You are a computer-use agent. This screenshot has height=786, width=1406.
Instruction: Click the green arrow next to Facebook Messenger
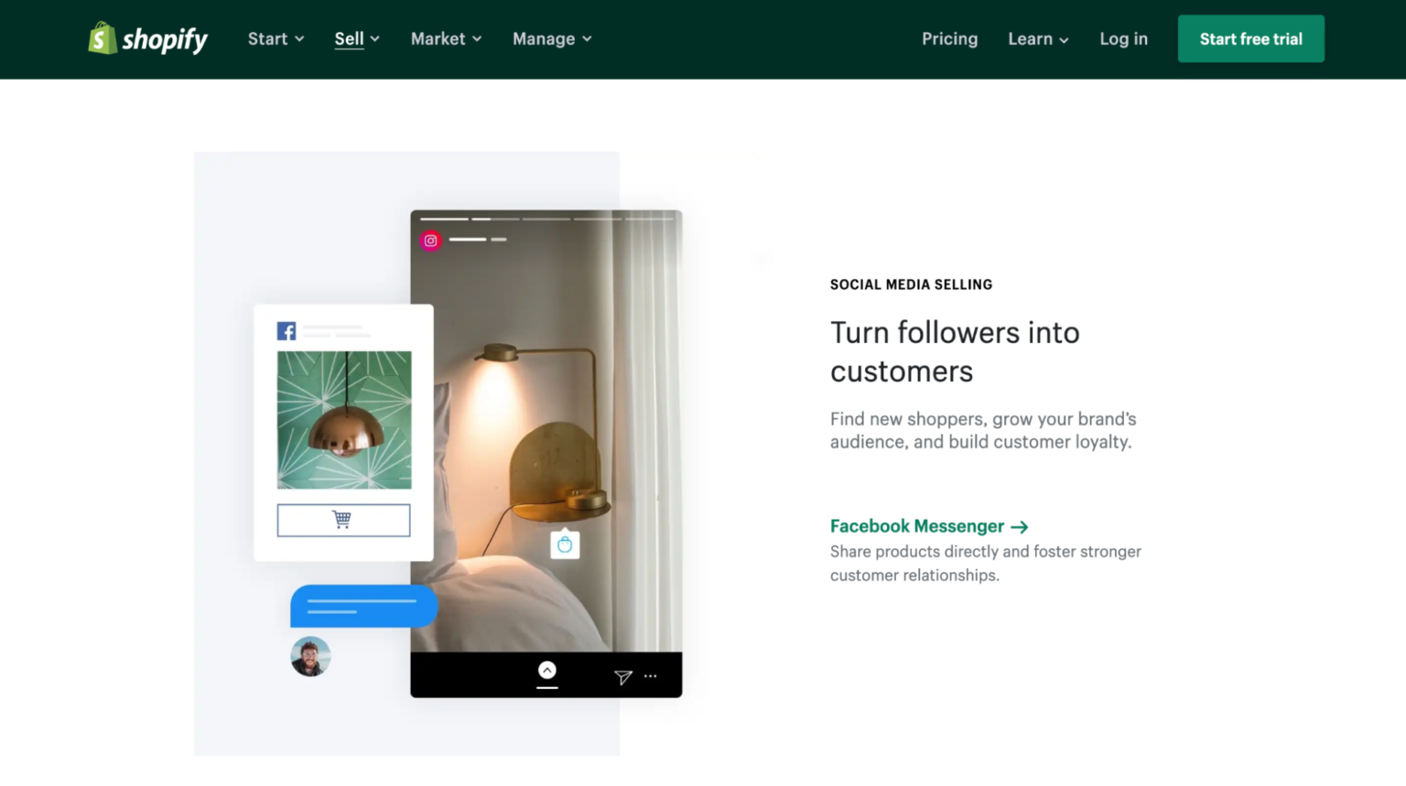1019,526
